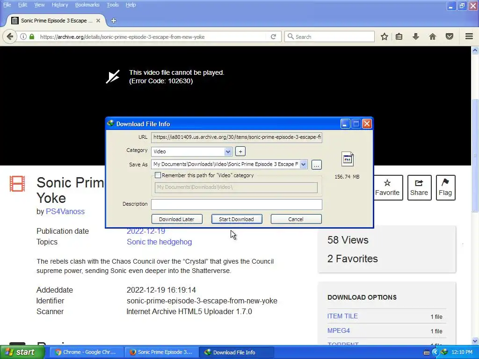Open a new tab with plus icon
The image size is (479, 359).
(114, 21)
